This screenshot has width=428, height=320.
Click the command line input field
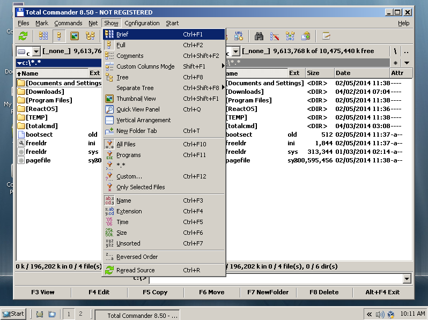(x=276, y=279)
